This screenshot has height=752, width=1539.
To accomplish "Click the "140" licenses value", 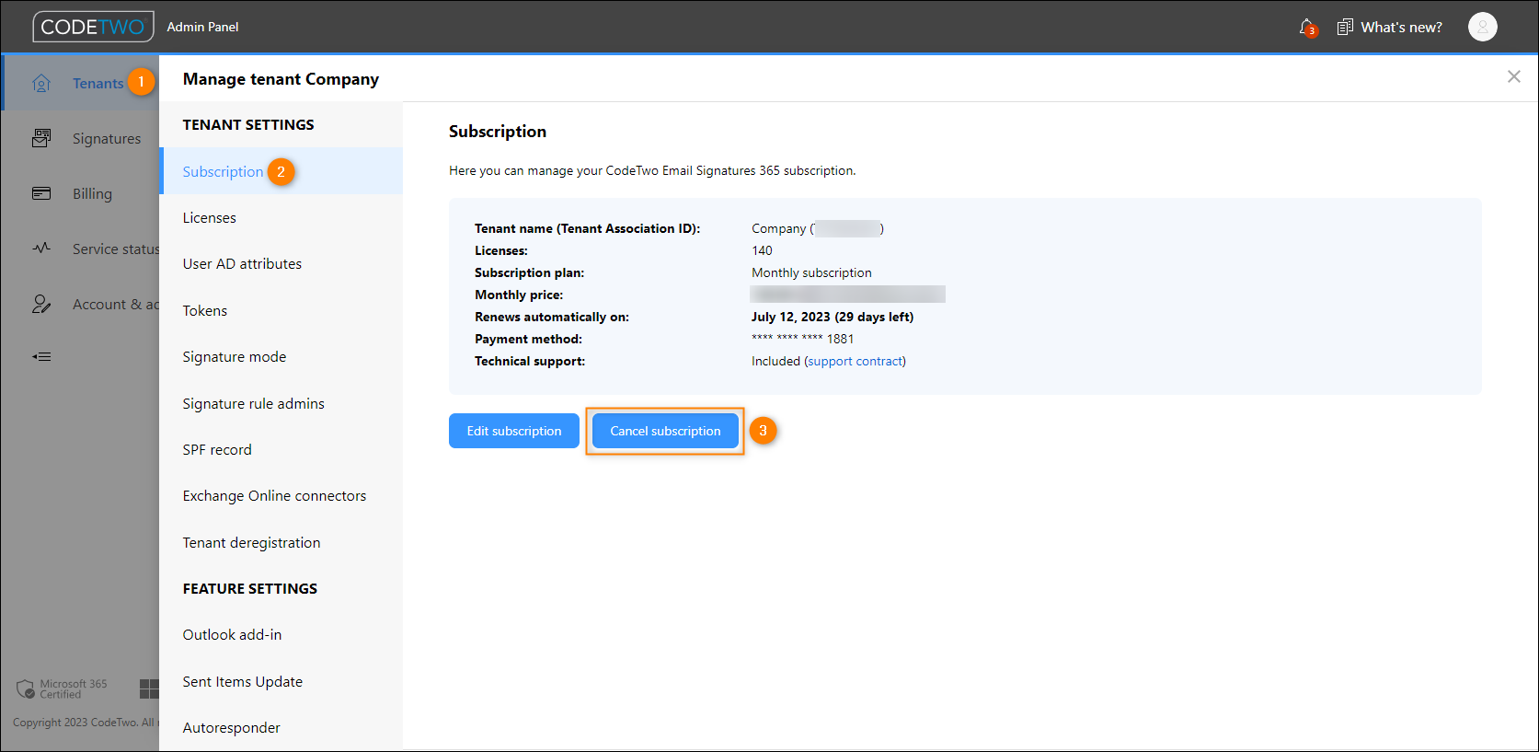I will tap(762, 250).
